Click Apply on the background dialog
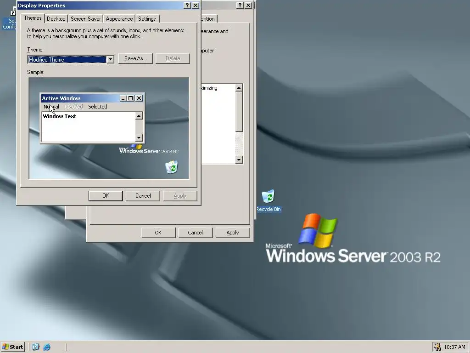Screen dimensions: 470x353 coord(233,233)
